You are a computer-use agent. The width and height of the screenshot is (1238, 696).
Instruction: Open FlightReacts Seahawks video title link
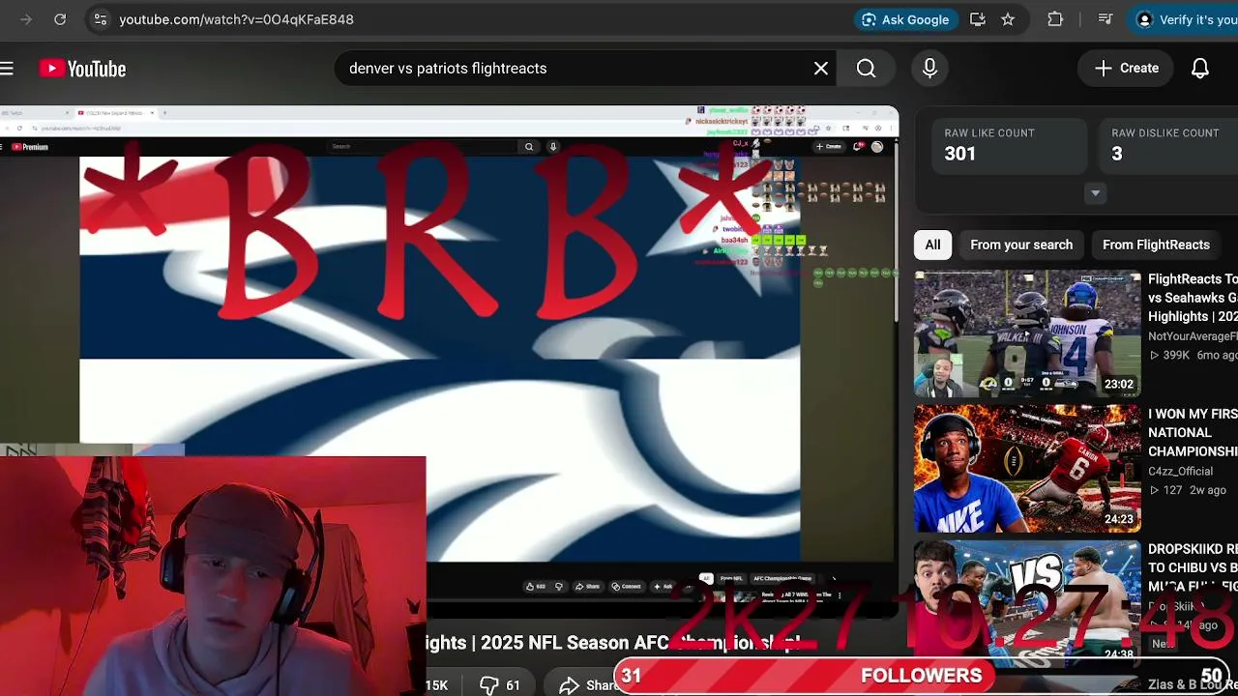point(1193,298)
